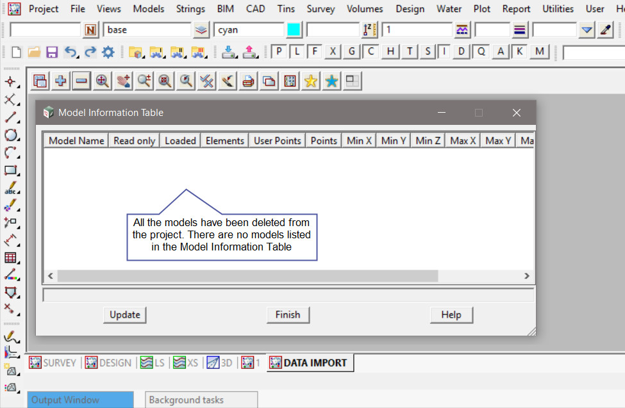This screenshot has height=408, width=625.
Task: Select the rectangle tool in left toolbar
Action: point(11,170)
